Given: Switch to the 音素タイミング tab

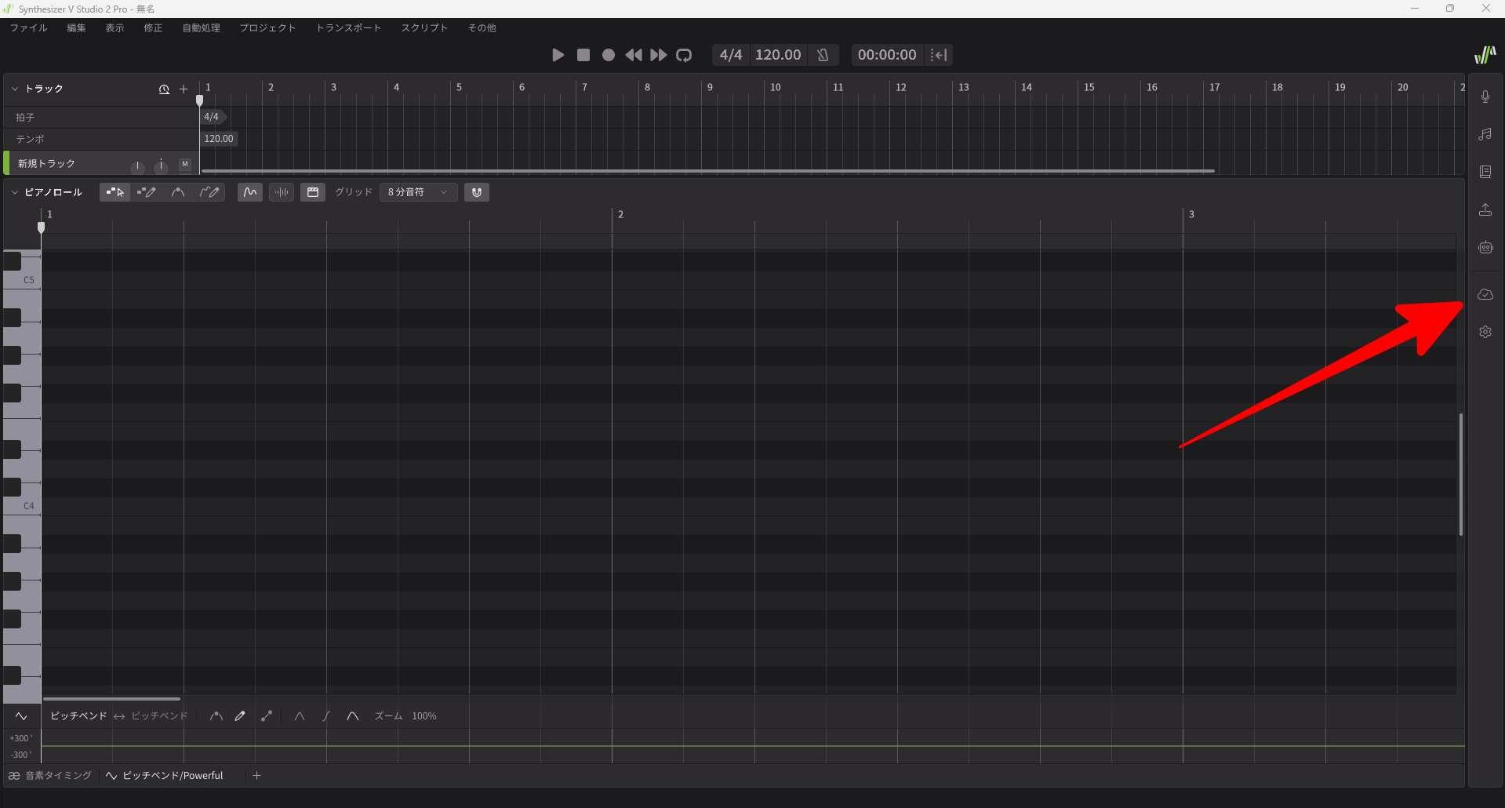Looking at the screenshot, I should point(51,776).
